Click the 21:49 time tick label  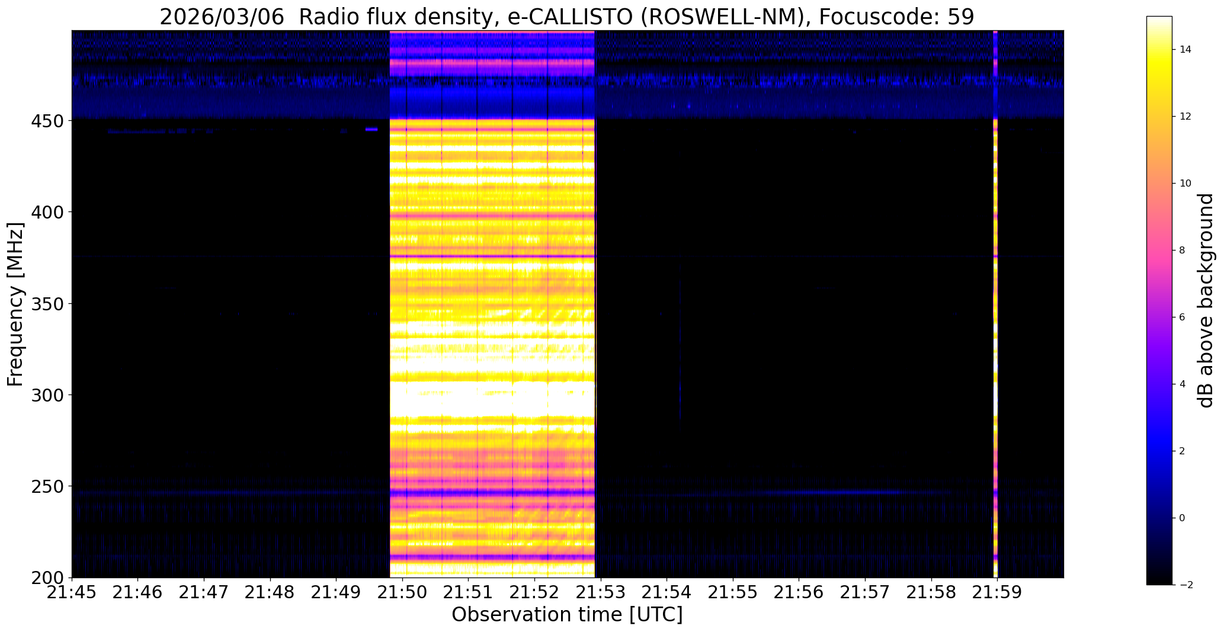tap(337, 593)
